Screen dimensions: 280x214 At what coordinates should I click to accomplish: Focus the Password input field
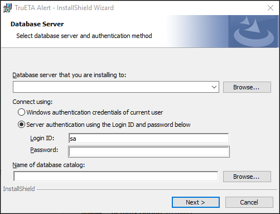click(149, 152)
